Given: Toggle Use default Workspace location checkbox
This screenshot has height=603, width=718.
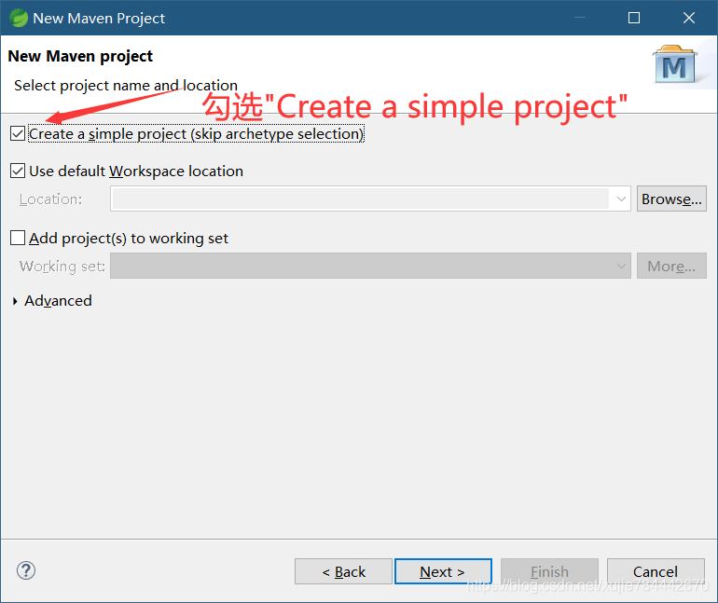Looking at the screenshot, I should click(x=18, y=171).
